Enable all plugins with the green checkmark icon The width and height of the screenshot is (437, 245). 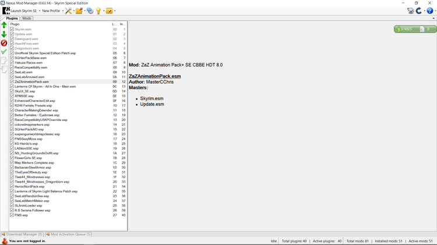click(4, 52)
